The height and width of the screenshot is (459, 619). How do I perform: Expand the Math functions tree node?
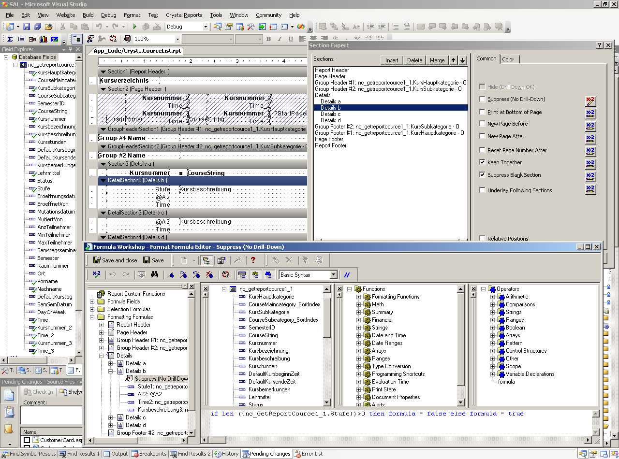coord(359,304)
